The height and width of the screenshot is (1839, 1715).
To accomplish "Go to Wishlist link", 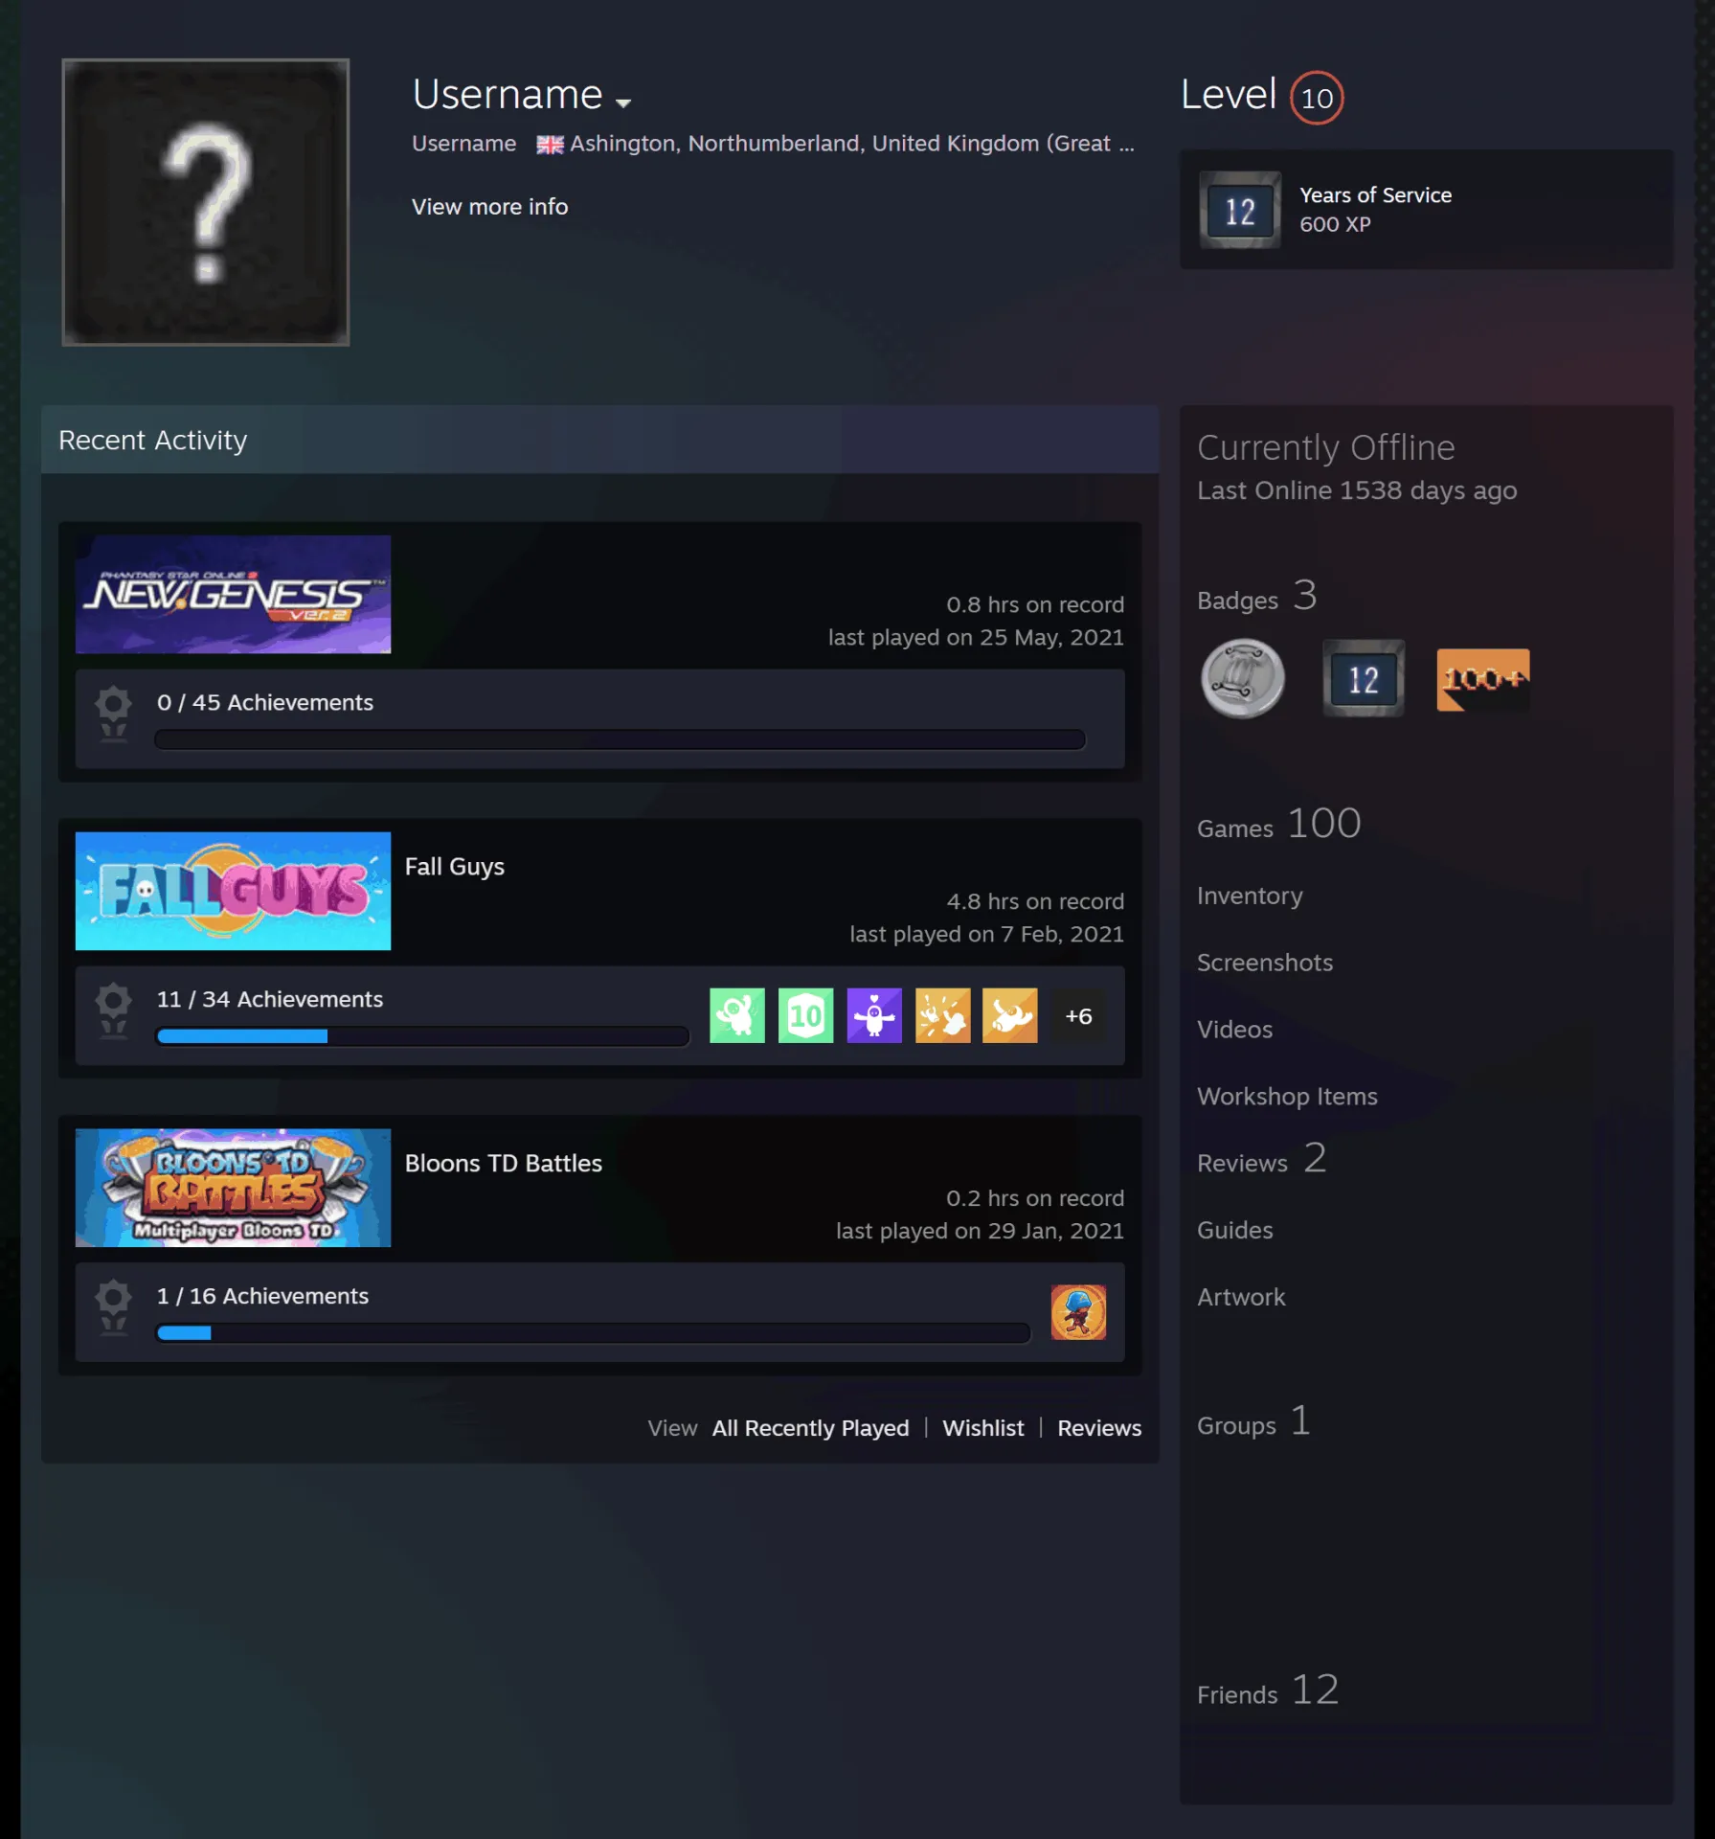I will pos(982,1428).
